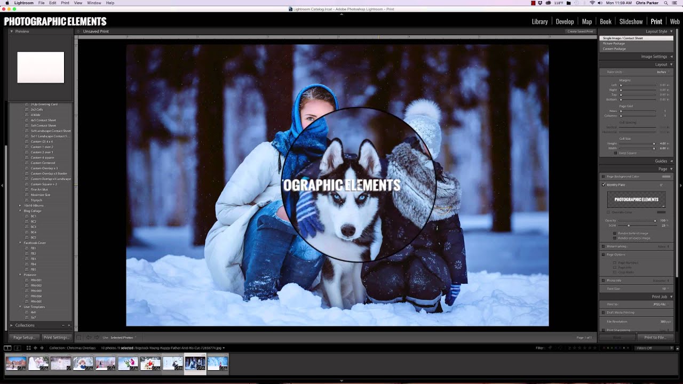Screen dimensions: 683x384
Task: Add a new collection with plus icon
Action: pos(69,325)
